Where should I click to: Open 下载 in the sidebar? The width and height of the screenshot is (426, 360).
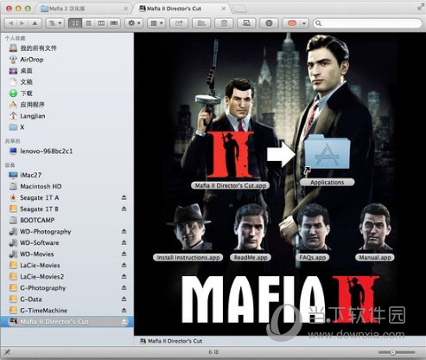click(26, 93)
